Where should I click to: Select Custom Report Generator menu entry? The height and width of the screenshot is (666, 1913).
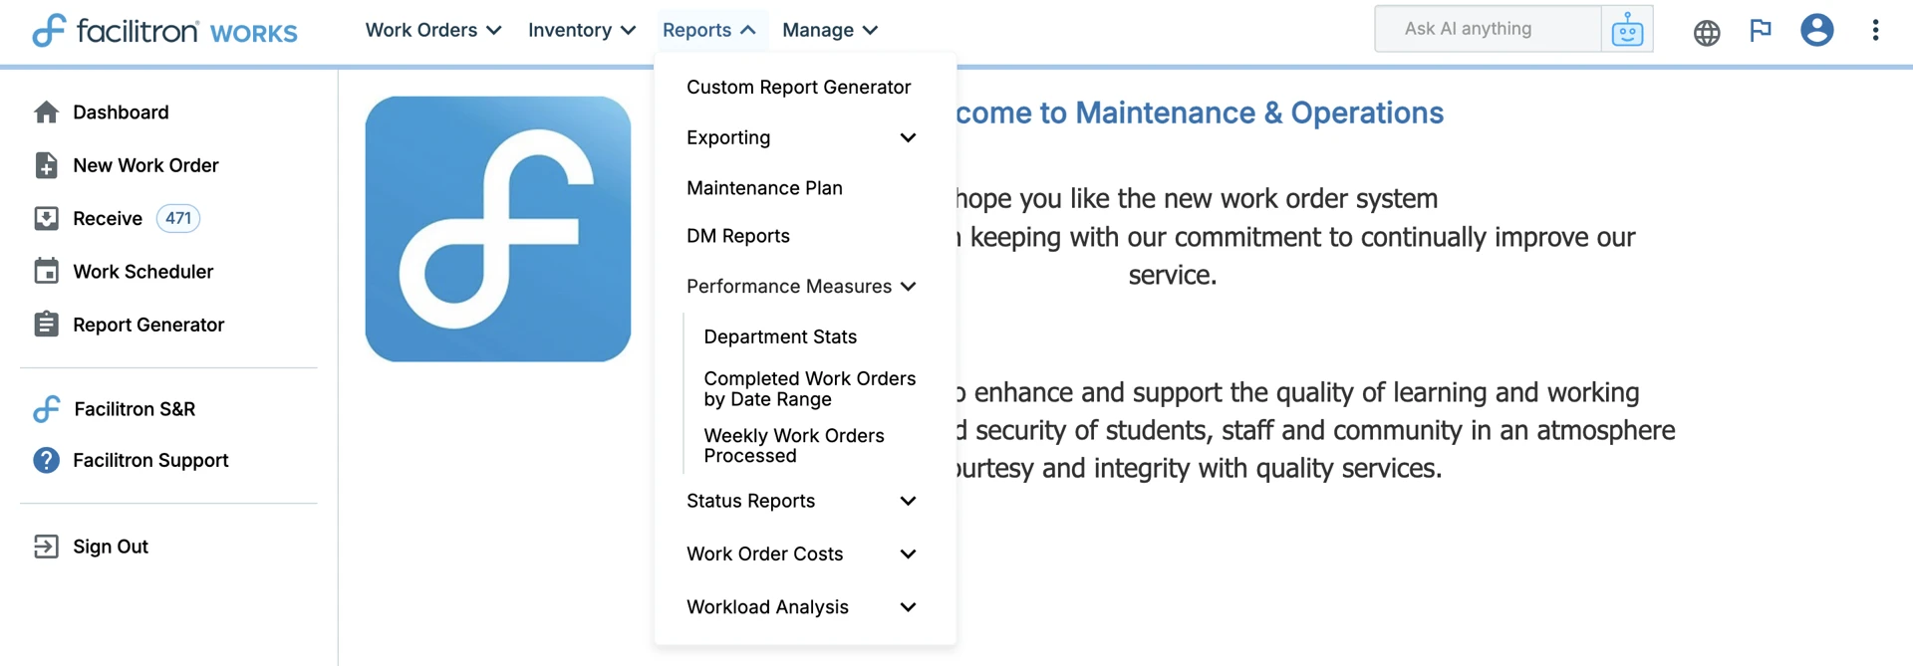(798, 88)
